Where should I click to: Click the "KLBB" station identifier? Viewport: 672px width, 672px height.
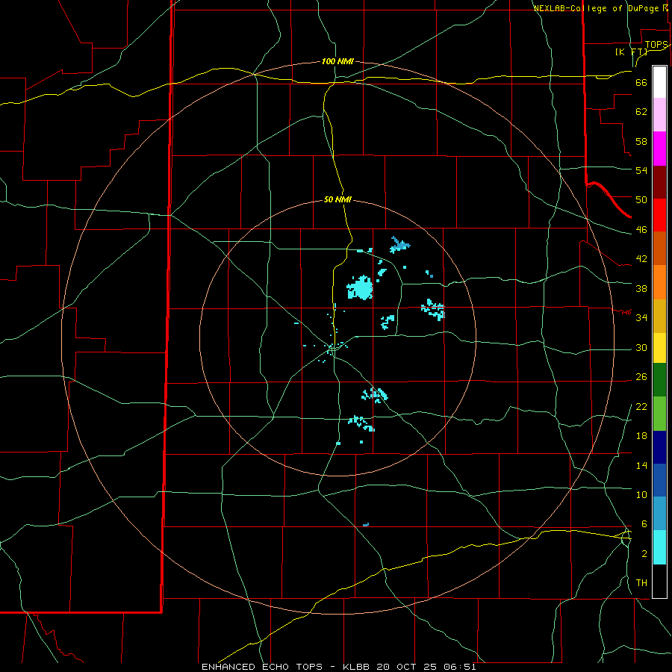click(357, 667)
